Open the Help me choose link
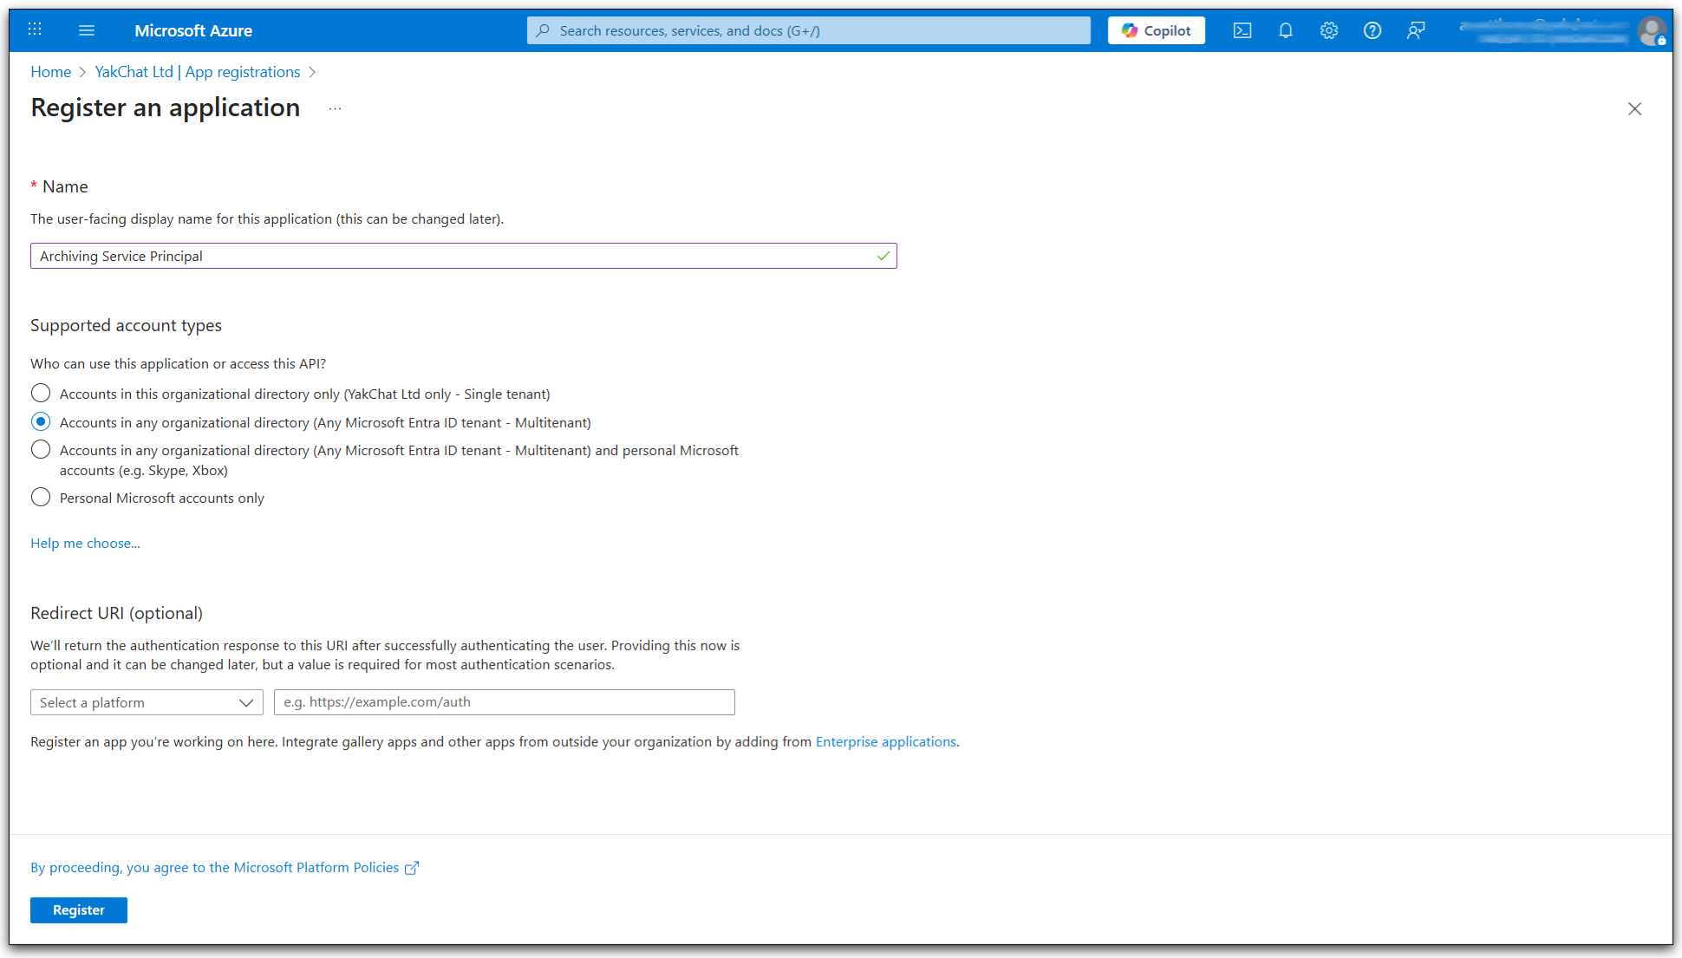Viewport: 1682px width, 958px height. pyautogui.click(x=85, y=544)
